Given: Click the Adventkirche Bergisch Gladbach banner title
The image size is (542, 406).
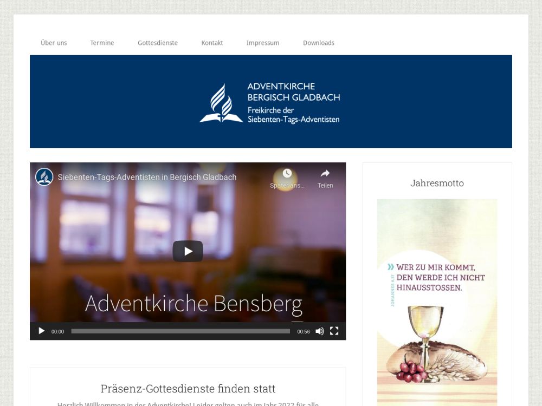Looking at the screenshot, I should [x=293, y=92].
